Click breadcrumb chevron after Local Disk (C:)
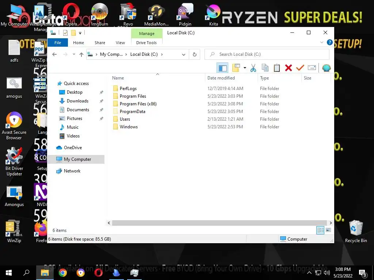This screenshot has height=280, width=374. point(162,55)
